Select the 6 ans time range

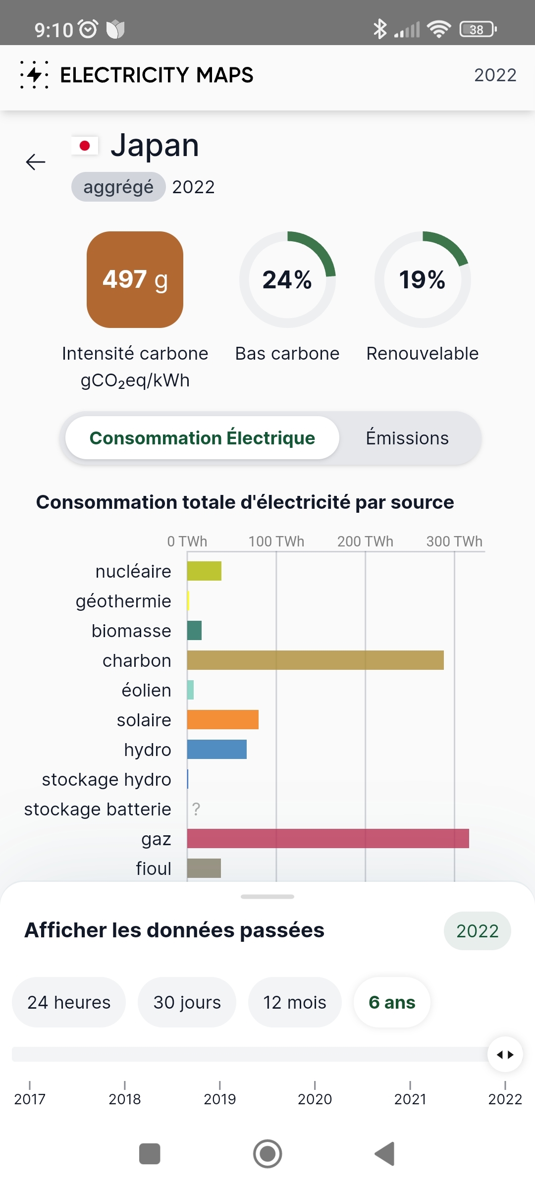[x=392, y=1002]
